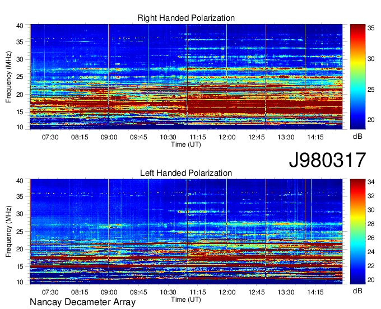Click the 12:00 time tick, Right Handed plot
Viewport: 381px width, 309px height.
pos(227,137)
